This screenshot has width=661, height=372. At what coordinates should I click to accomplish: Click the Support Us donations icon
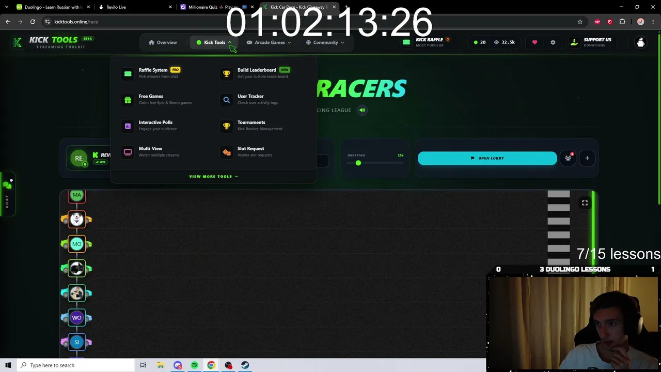coord(574,42)
